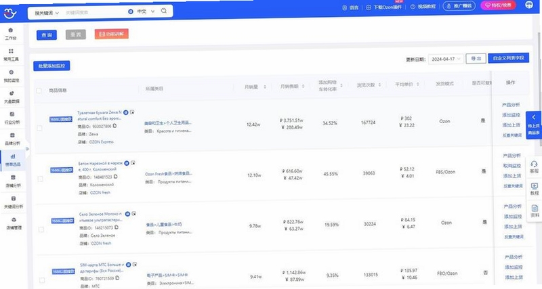Copy product ID 933027806 via copy icon

(114, 126)
